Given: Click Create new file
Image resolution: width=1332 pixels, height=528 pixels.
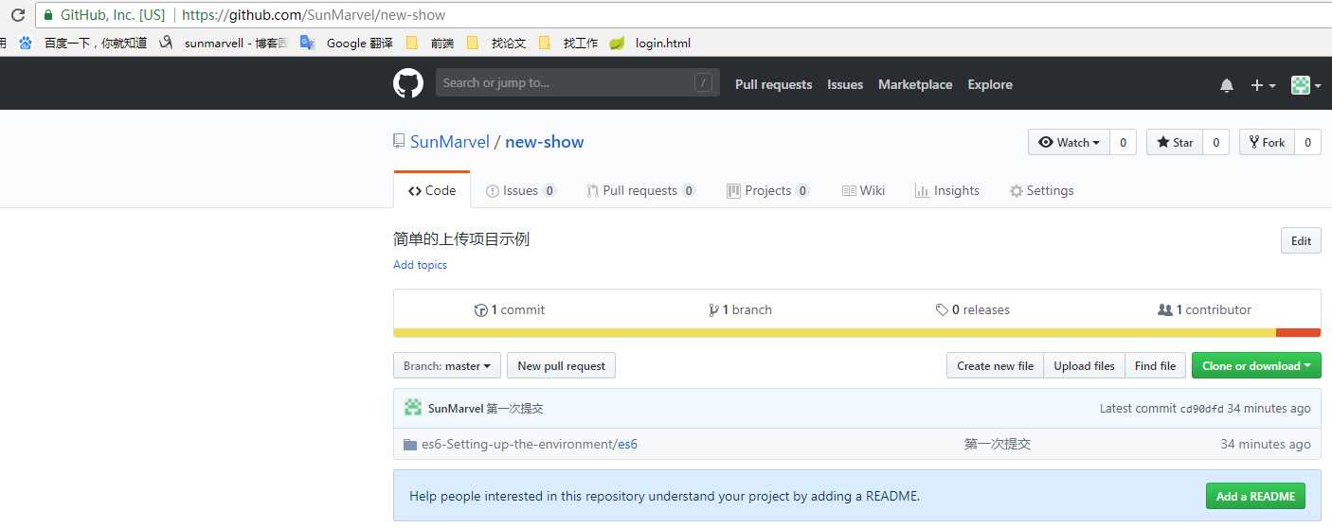Looking at the screenshot, I should tap(995, 365).
